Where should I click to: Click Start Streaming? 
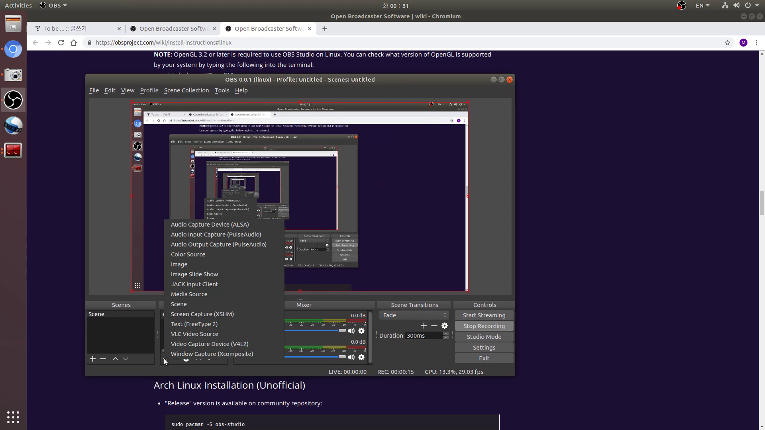tap(484, 315)
